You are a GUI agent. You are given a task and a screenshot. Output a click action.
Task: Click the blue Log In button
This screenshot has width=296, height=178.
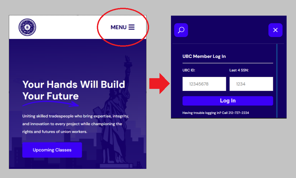[228, 101]
